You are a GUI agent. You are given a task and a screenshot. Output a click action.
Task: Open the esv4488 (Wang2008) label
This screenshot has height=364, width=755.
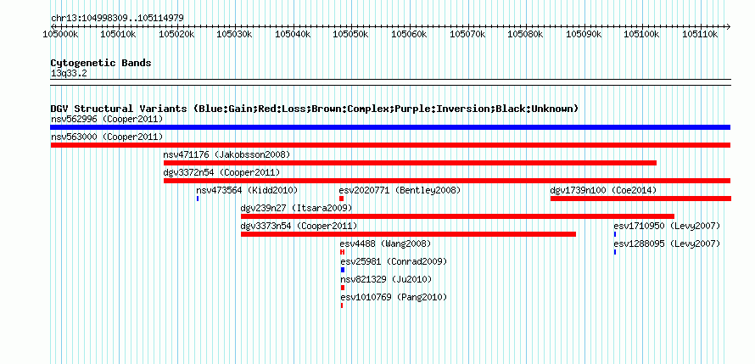(385, 244)
